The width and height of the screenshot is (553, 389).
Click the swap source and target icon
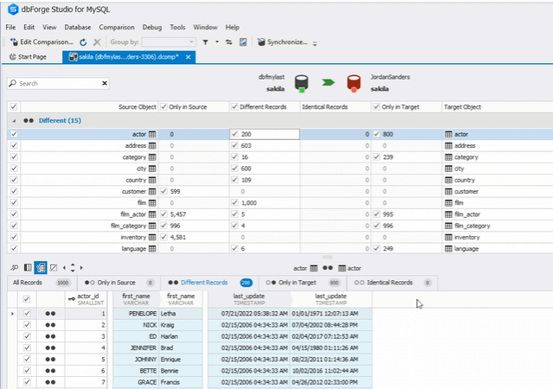(x=228, y=42)
